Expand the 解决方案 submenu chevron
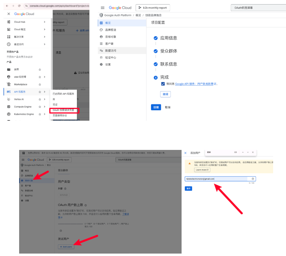 click(x=45, y=37)
